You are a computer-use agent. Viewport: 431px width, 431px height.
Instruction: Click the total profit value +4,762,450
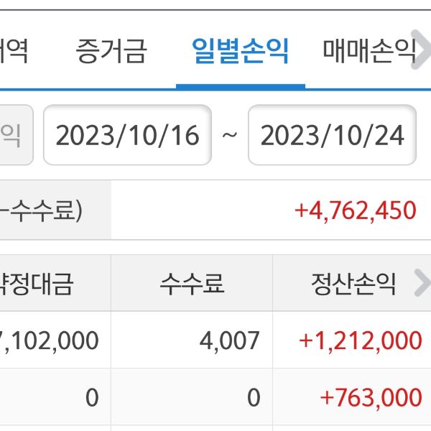click(x=355, y=210)
